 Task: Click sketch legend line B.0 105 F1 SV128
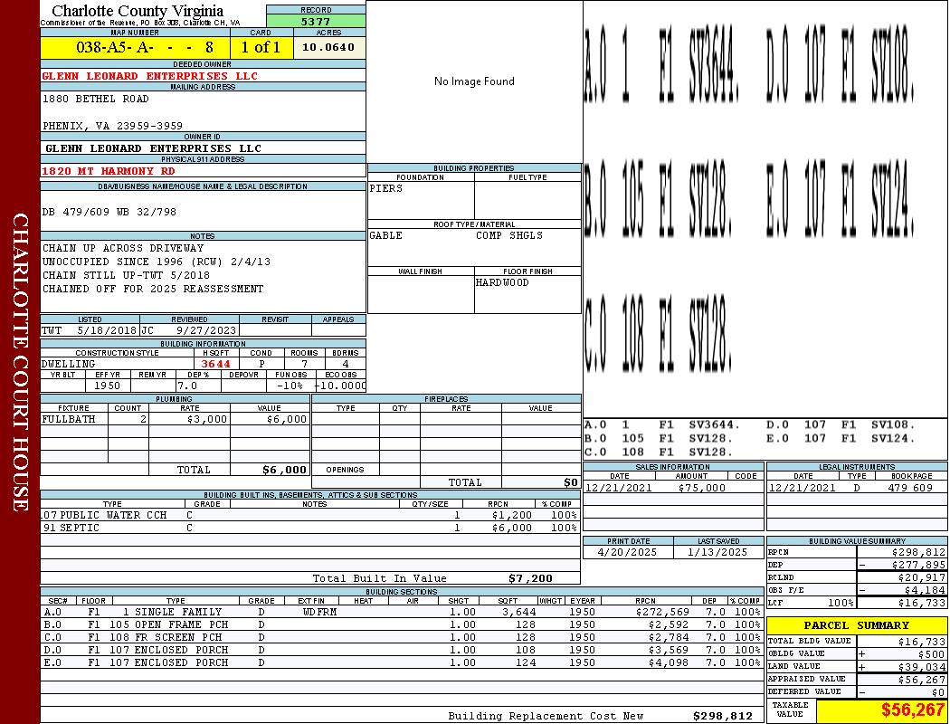(x=660, y=439)
